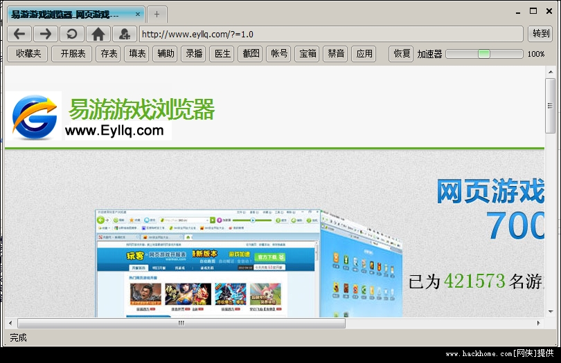This screenshot has width=561, height=363.
Task: Take a screenshot with 截图
Action: click(251, 54)
